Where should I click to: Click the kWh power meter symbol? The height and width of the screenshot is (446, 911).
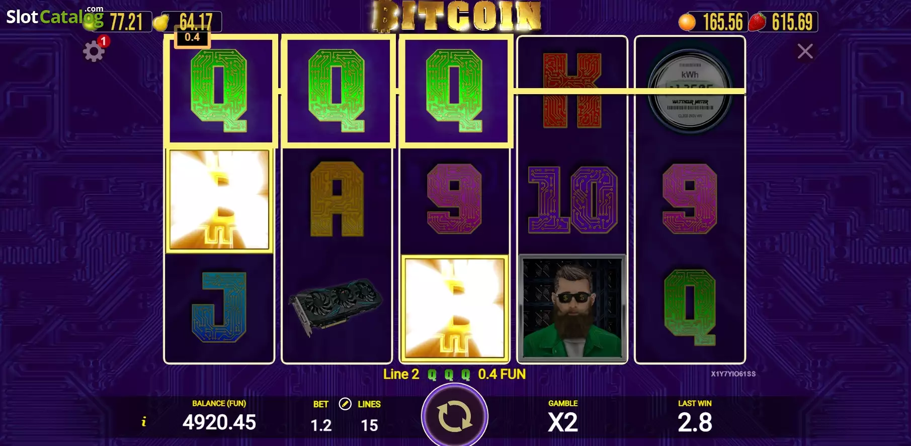point(690,91)
